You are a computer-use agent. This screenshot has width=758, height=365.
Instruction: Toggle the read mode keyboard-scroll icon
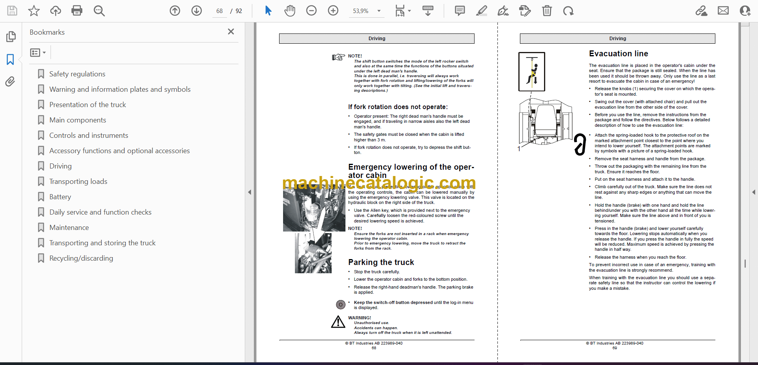(x=428, y=11)
